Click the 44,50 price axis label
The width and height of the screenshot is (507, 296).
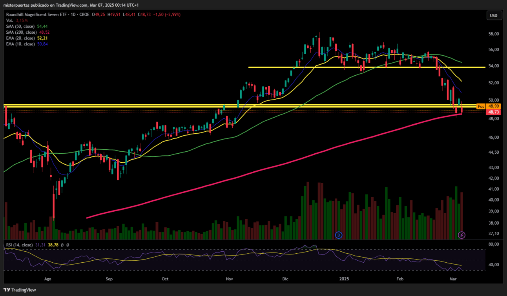493,152
